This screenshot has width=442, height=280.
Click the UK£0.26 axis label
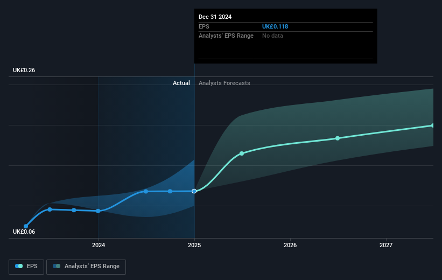[x=24, y=70]
